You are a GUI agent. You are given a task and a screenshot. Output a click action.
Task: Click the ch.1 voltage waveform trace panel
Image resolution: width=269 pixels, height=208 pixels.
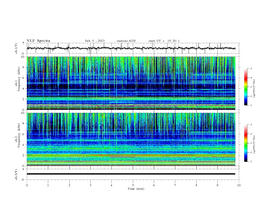point(133,48)
